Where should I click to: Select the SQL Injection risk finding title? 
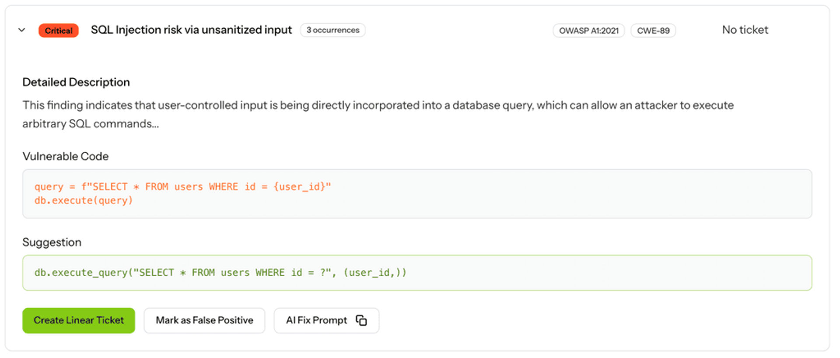[191, 30]
